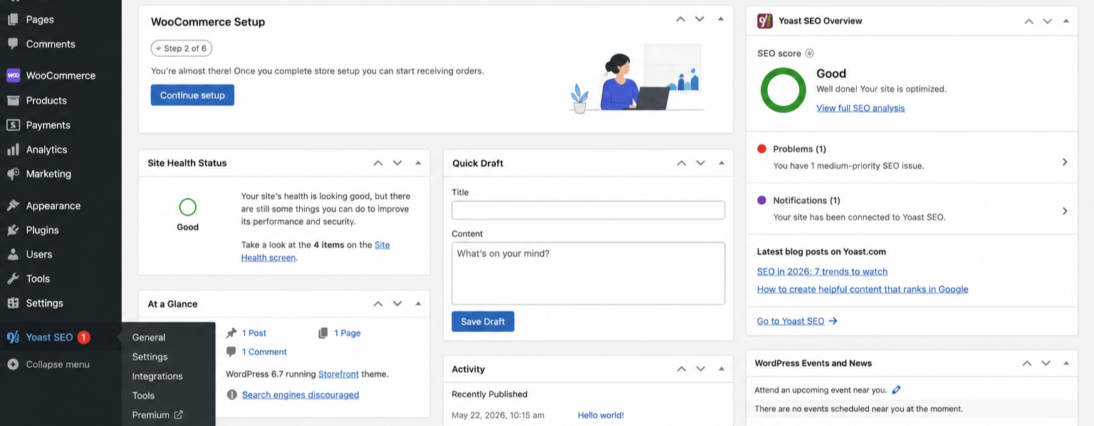
Task: Open the Pages admin menu icon
Action: pyautogui.click(x=13, y=19)
